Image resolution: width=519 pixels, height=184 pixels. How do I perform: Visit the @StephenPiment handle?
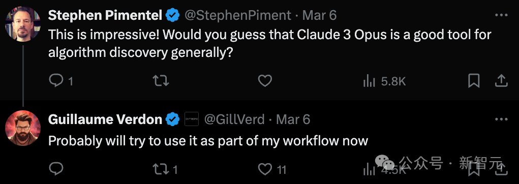pos(238,15)
